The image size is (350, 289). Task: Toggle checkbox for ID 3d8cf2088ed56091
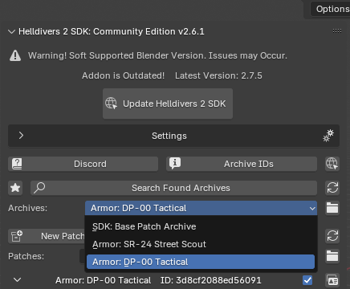[x=307, y=280]
